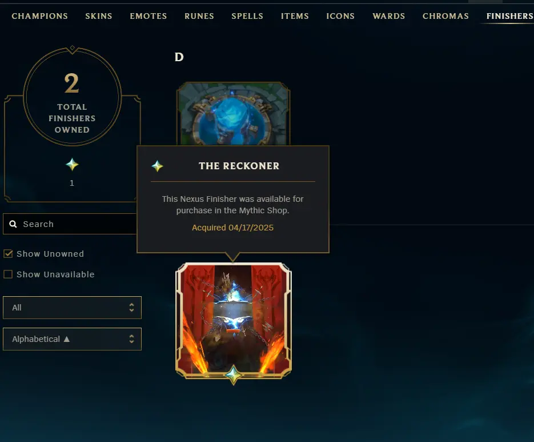Switch to the Champions tab
Screen dimensions: 534x442
(39, 16)
